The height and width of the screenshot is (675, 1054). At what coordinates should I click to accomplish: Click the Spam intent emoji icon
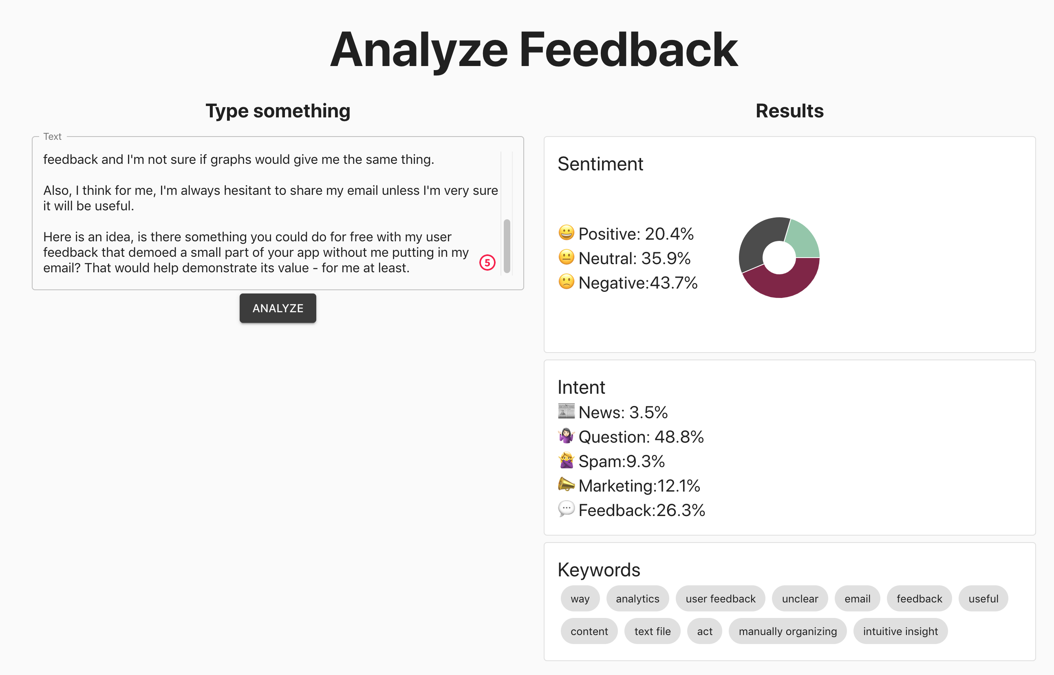pos(566,460)
